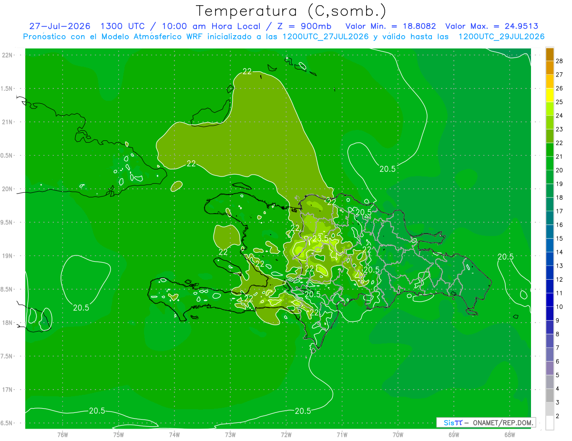This screenshot has width=572, height=441.
Task: Select the white swatch below legend value 2
Action: click(x=550, y=423)
